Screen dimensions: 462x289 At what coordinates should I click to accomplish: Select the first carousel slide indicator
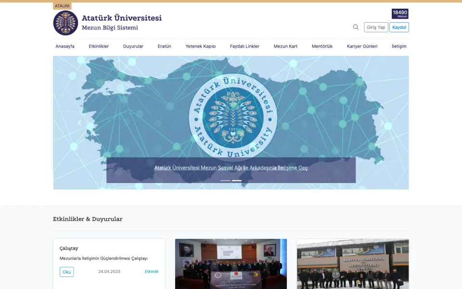pos(225,181)
